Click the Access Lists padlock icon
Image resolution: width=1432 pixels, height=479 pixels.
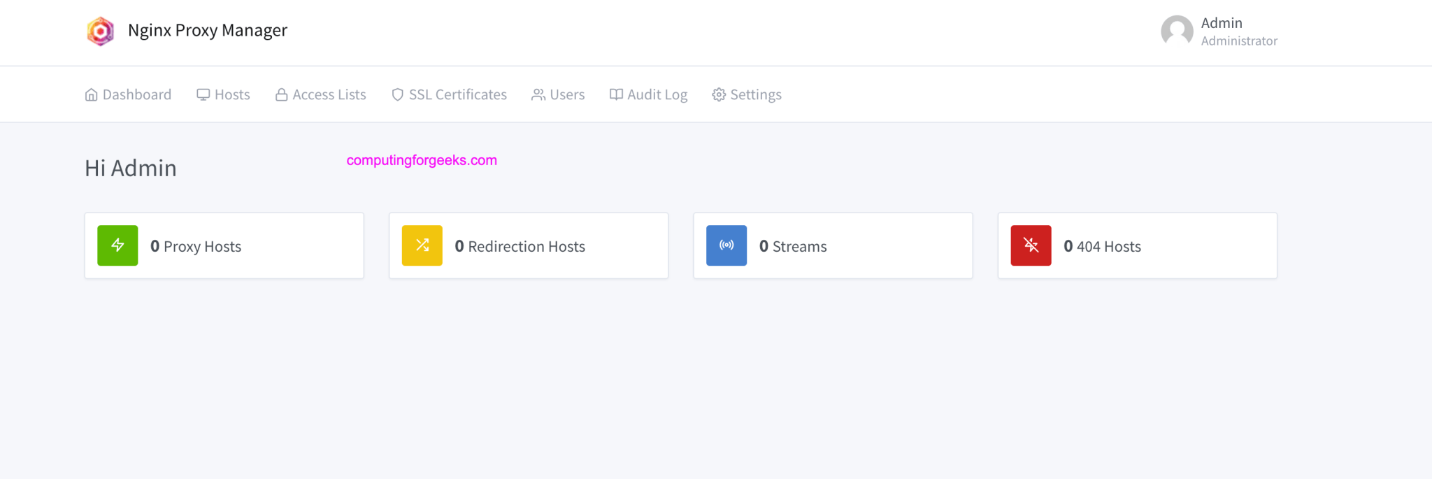281,94
